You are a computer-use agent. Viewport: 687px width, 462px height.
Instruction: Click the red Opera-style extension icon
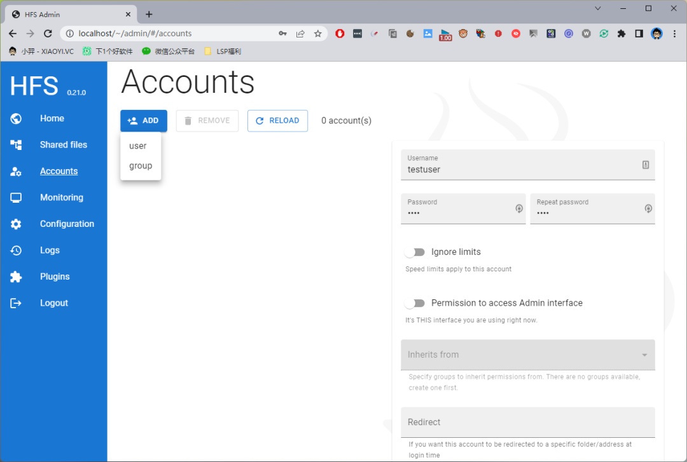340,33
